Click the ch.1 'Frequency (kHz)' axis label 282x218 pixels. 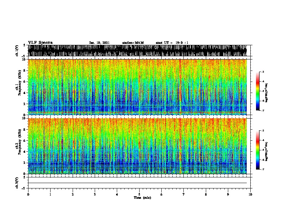pyautogui.click(x=20, y=83)
